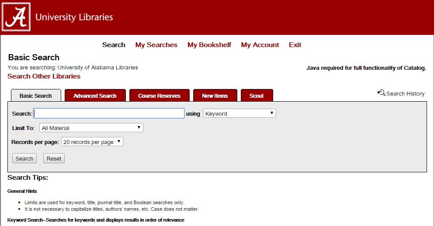This screenshot has width=434, height=226.
Task: Click the Reset button
Action: (54, 158)
